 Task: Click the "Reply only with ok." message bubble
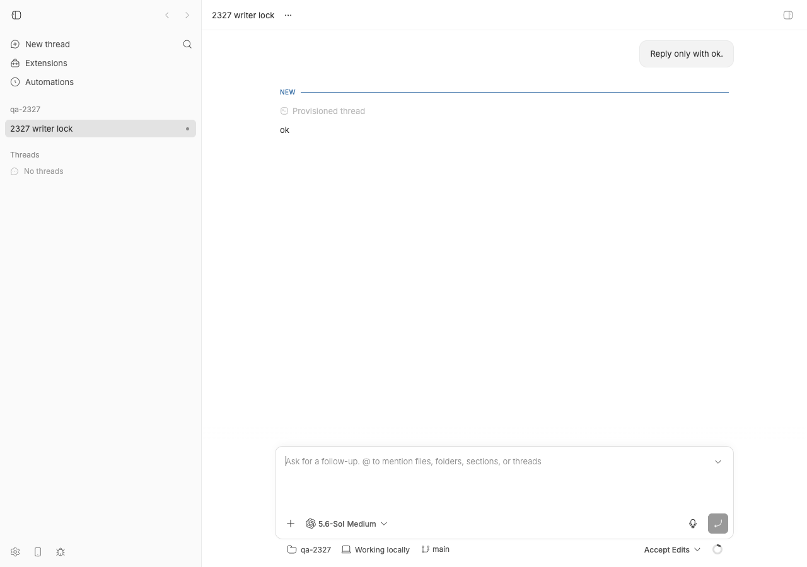687,54
